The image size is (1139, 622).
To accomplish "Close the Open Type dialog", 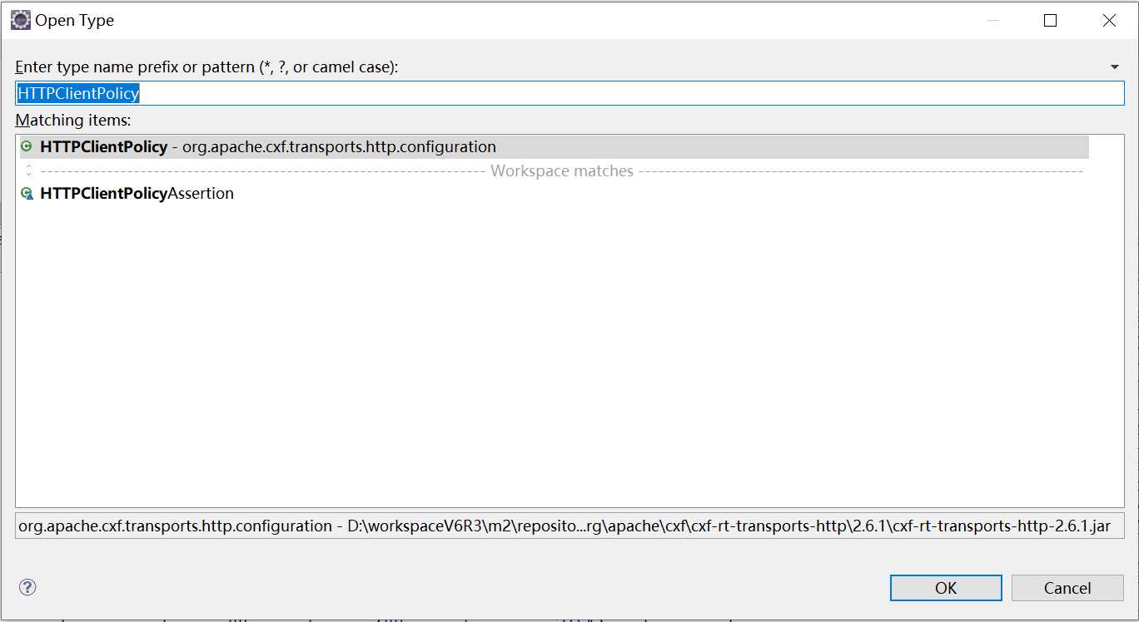I will (1109, 21).
